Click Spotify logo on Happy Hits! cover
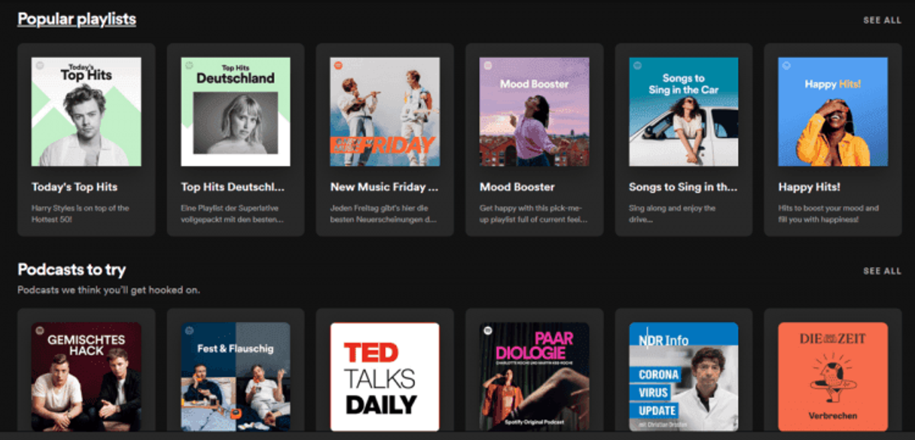The width and height of the screenshot is (915, 440). [x=787, y=65]
